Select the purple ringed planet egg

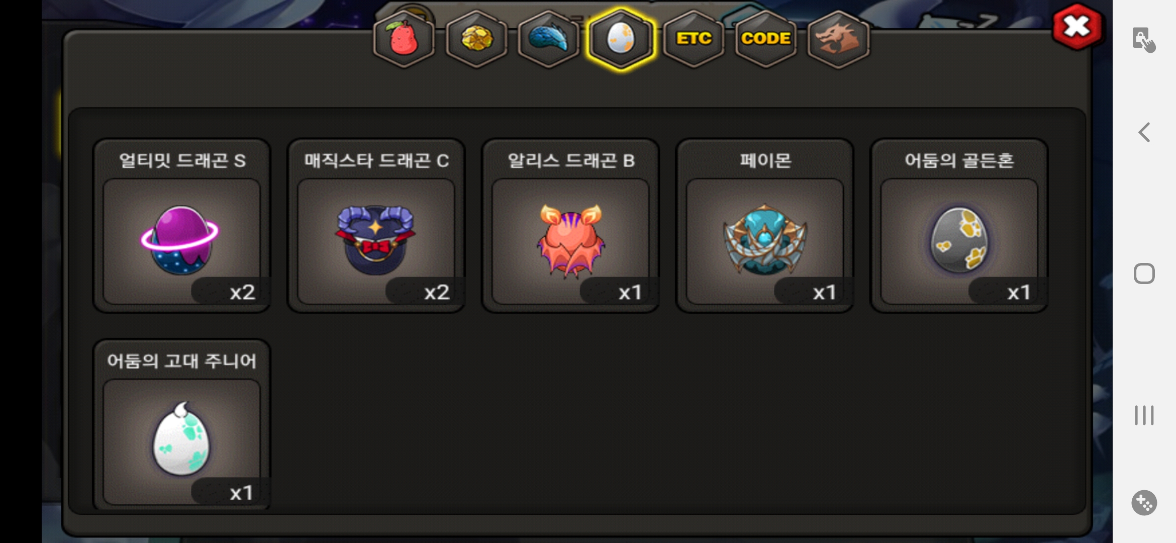(181, 241)
